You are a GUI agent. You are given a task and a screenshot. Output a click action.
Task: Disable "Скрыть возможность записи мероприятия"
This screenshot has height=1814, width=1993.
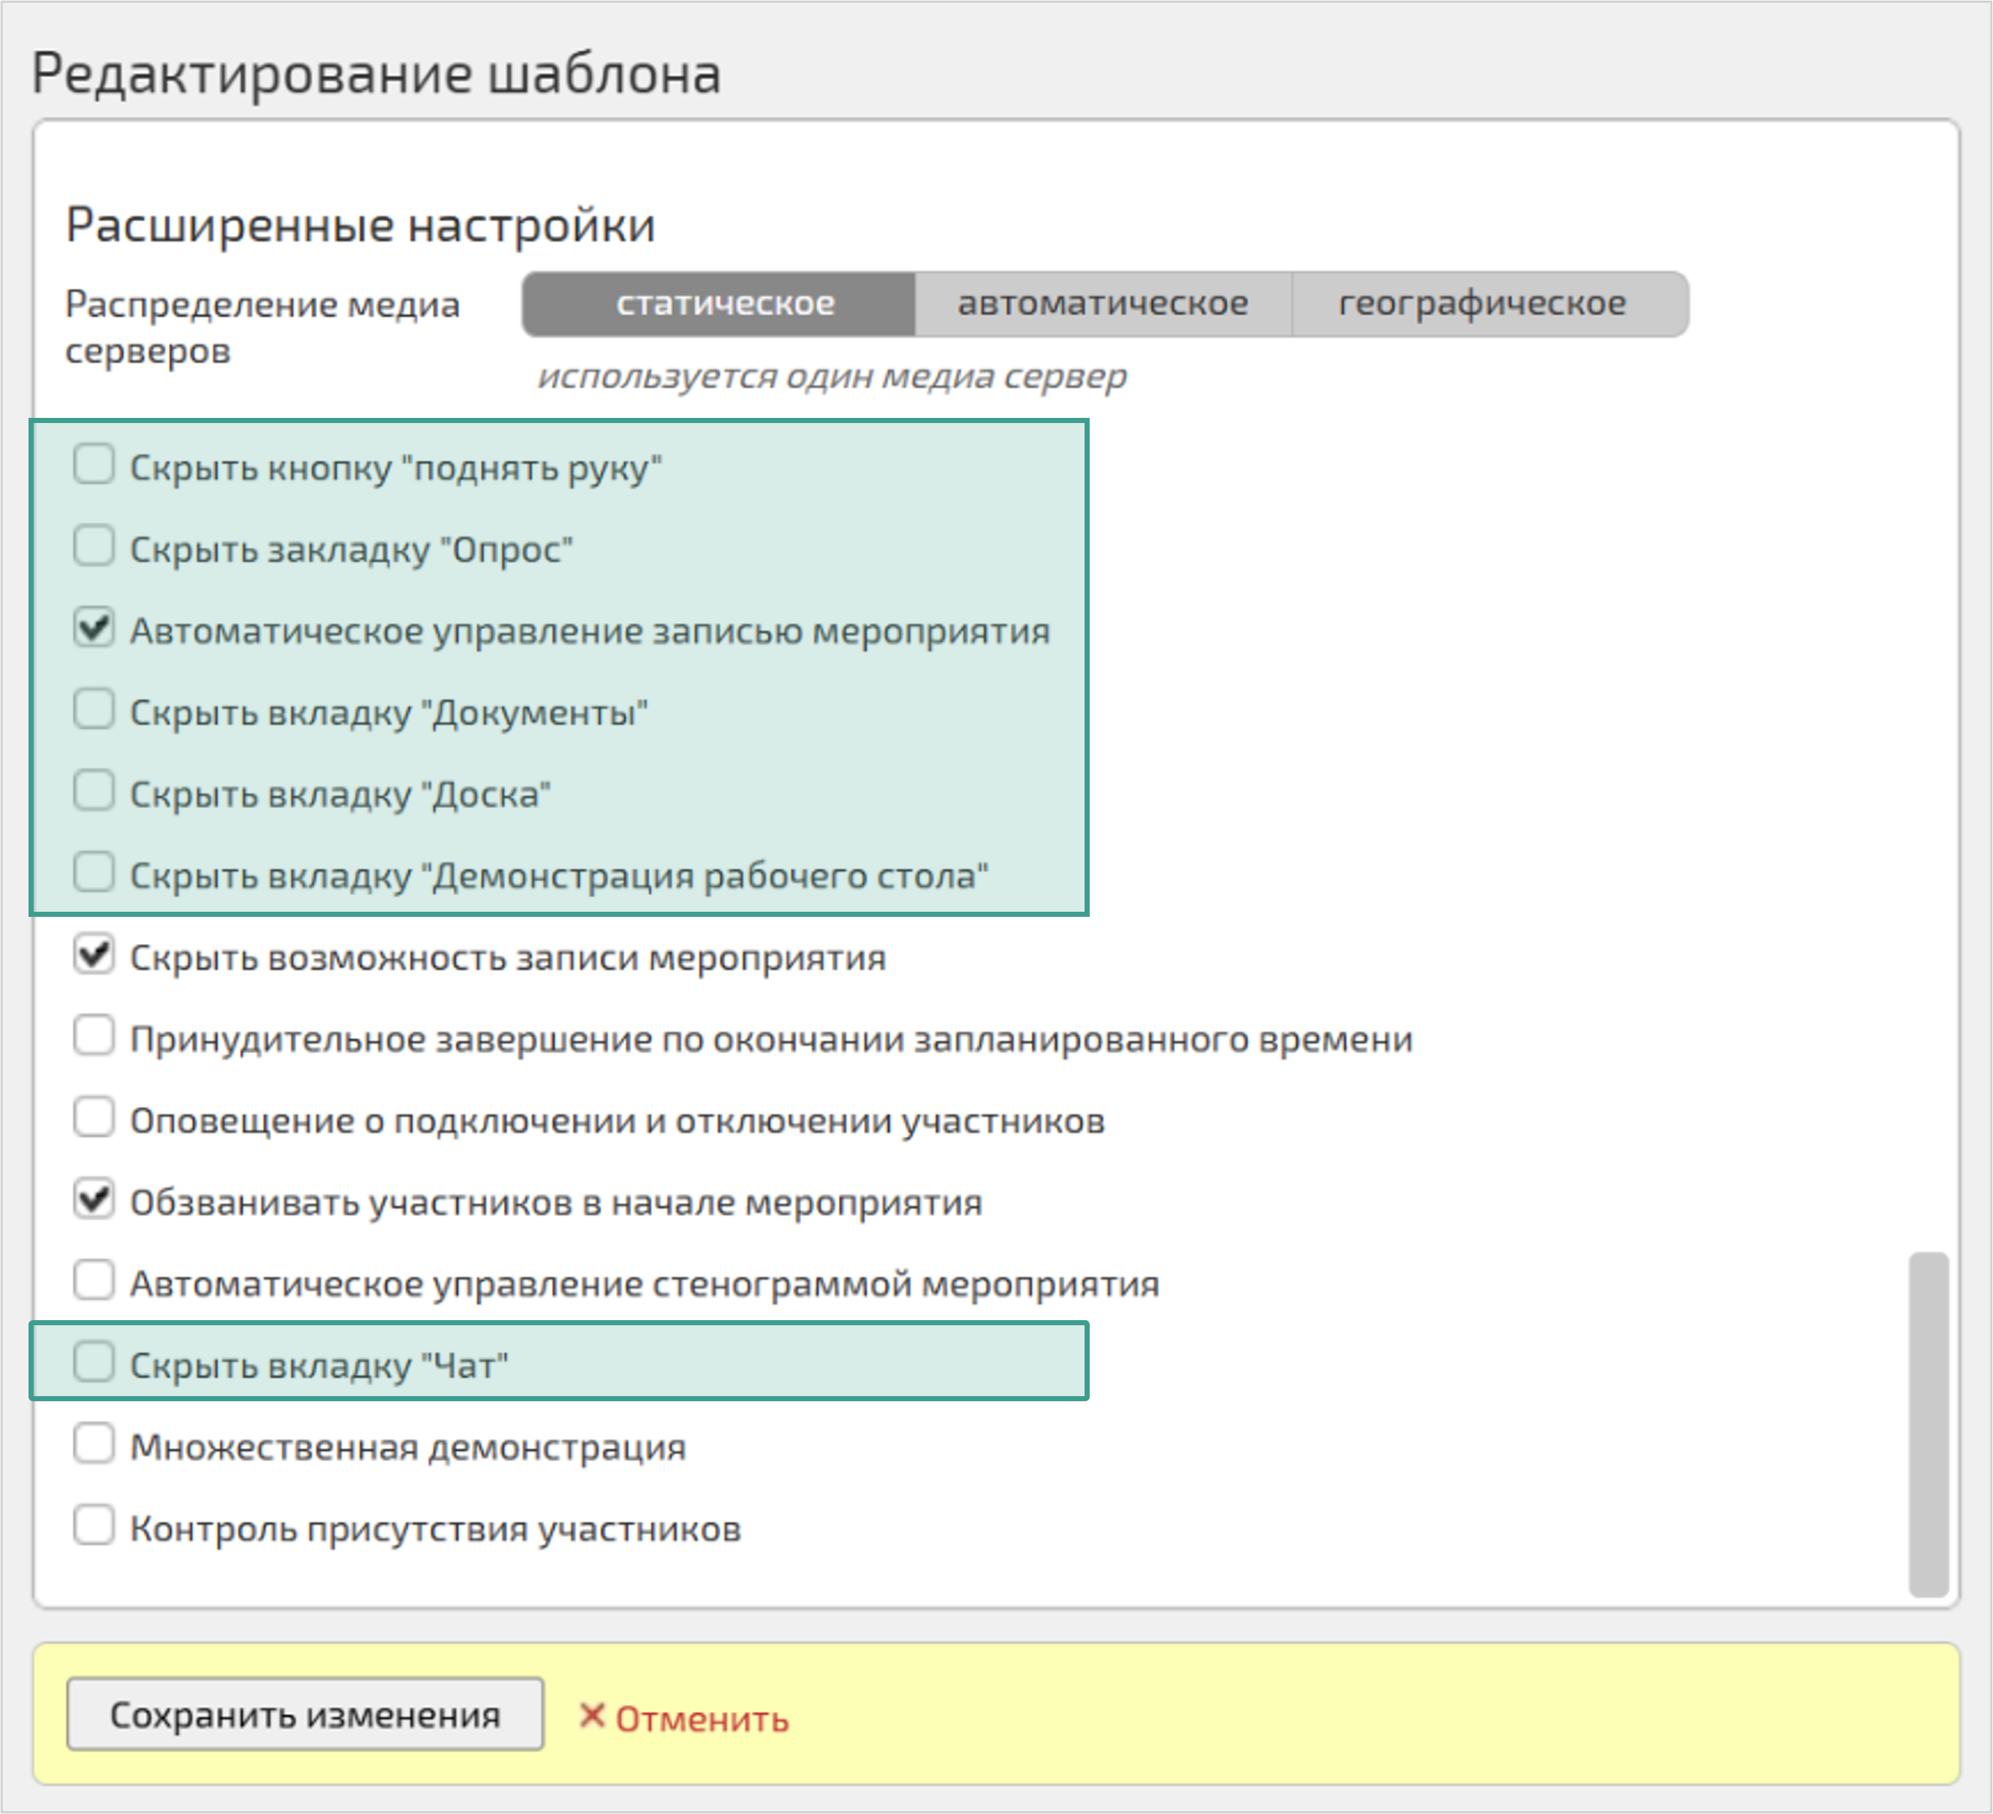[x=94, y=956]
